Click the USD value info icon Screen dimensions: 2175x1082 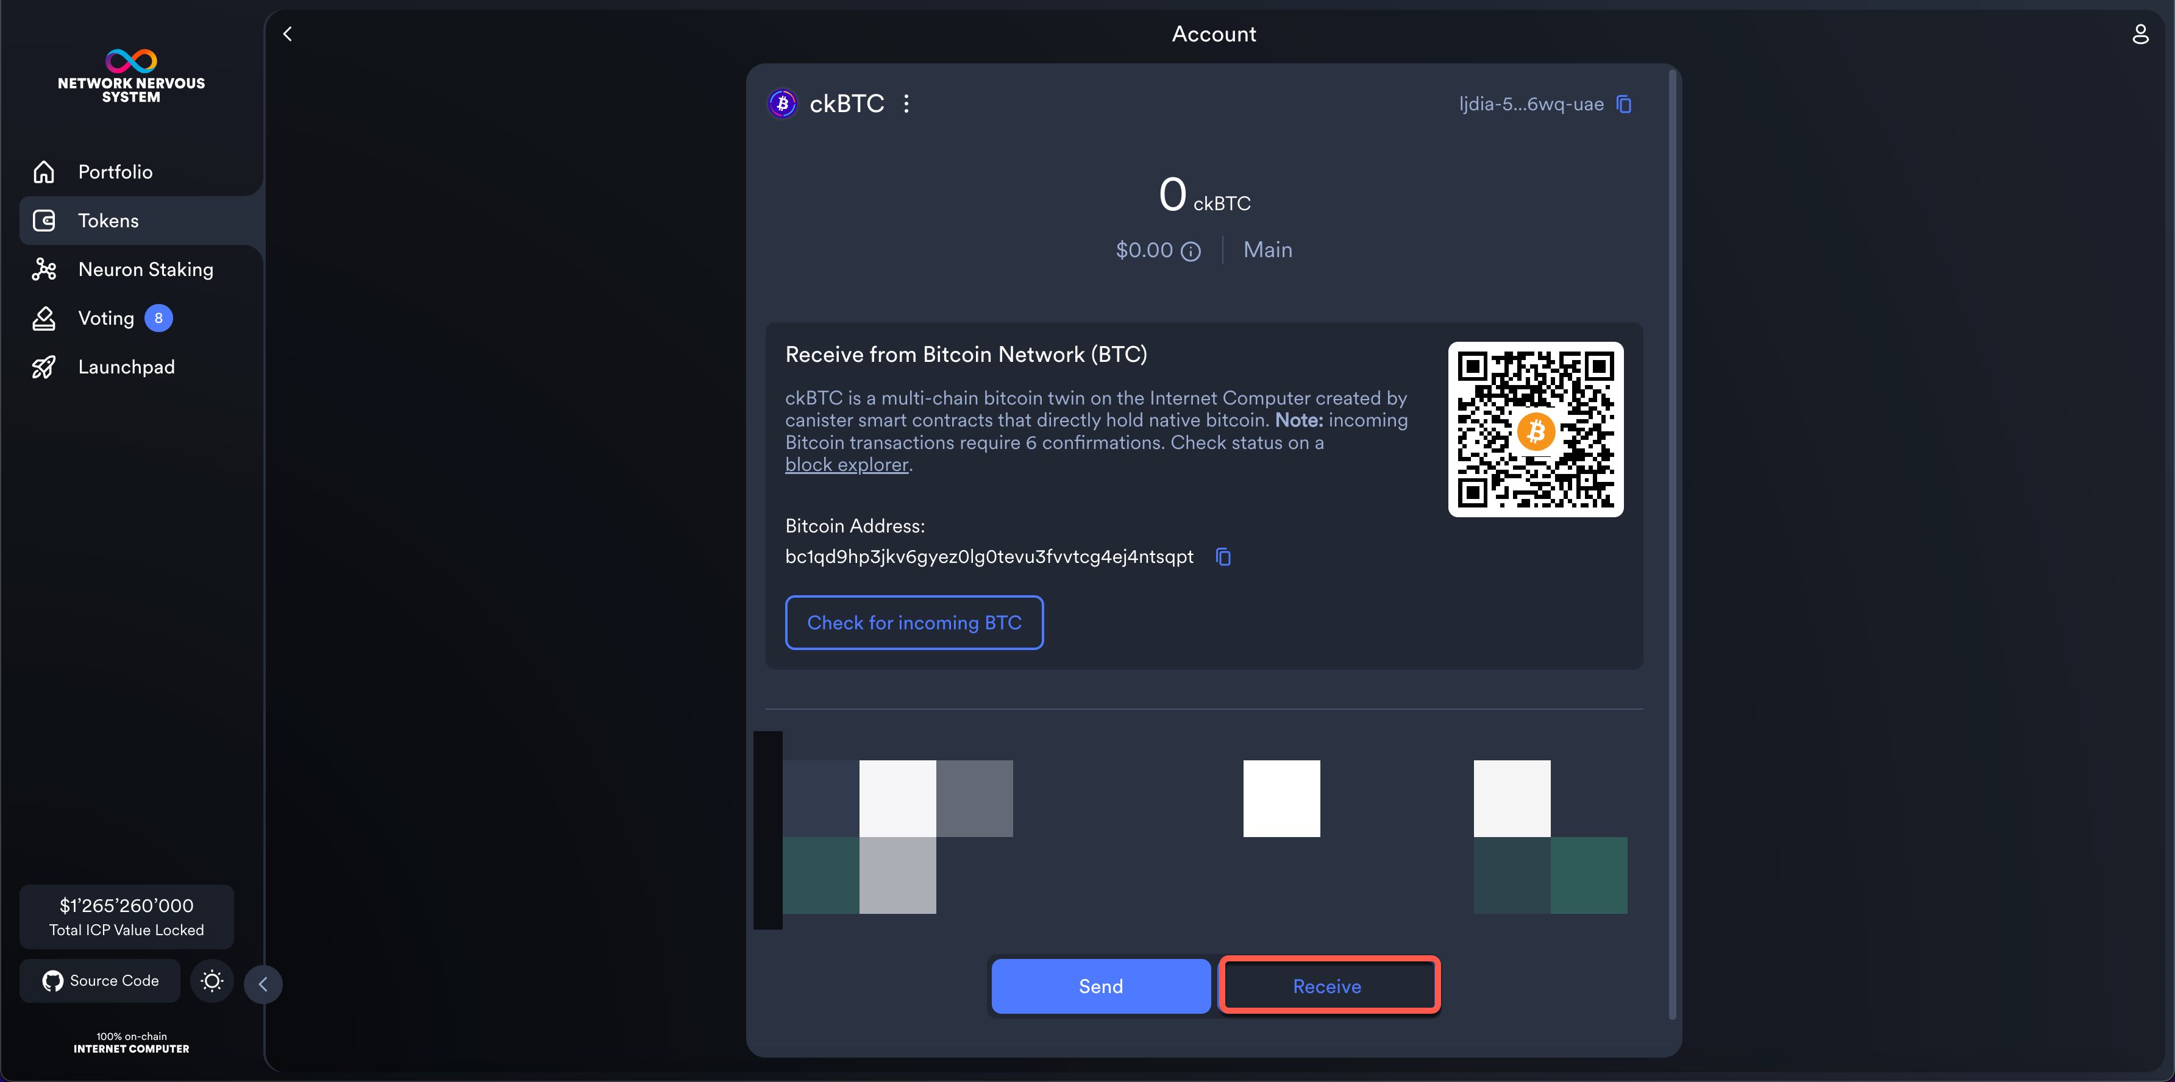(x=1191, y=252)
